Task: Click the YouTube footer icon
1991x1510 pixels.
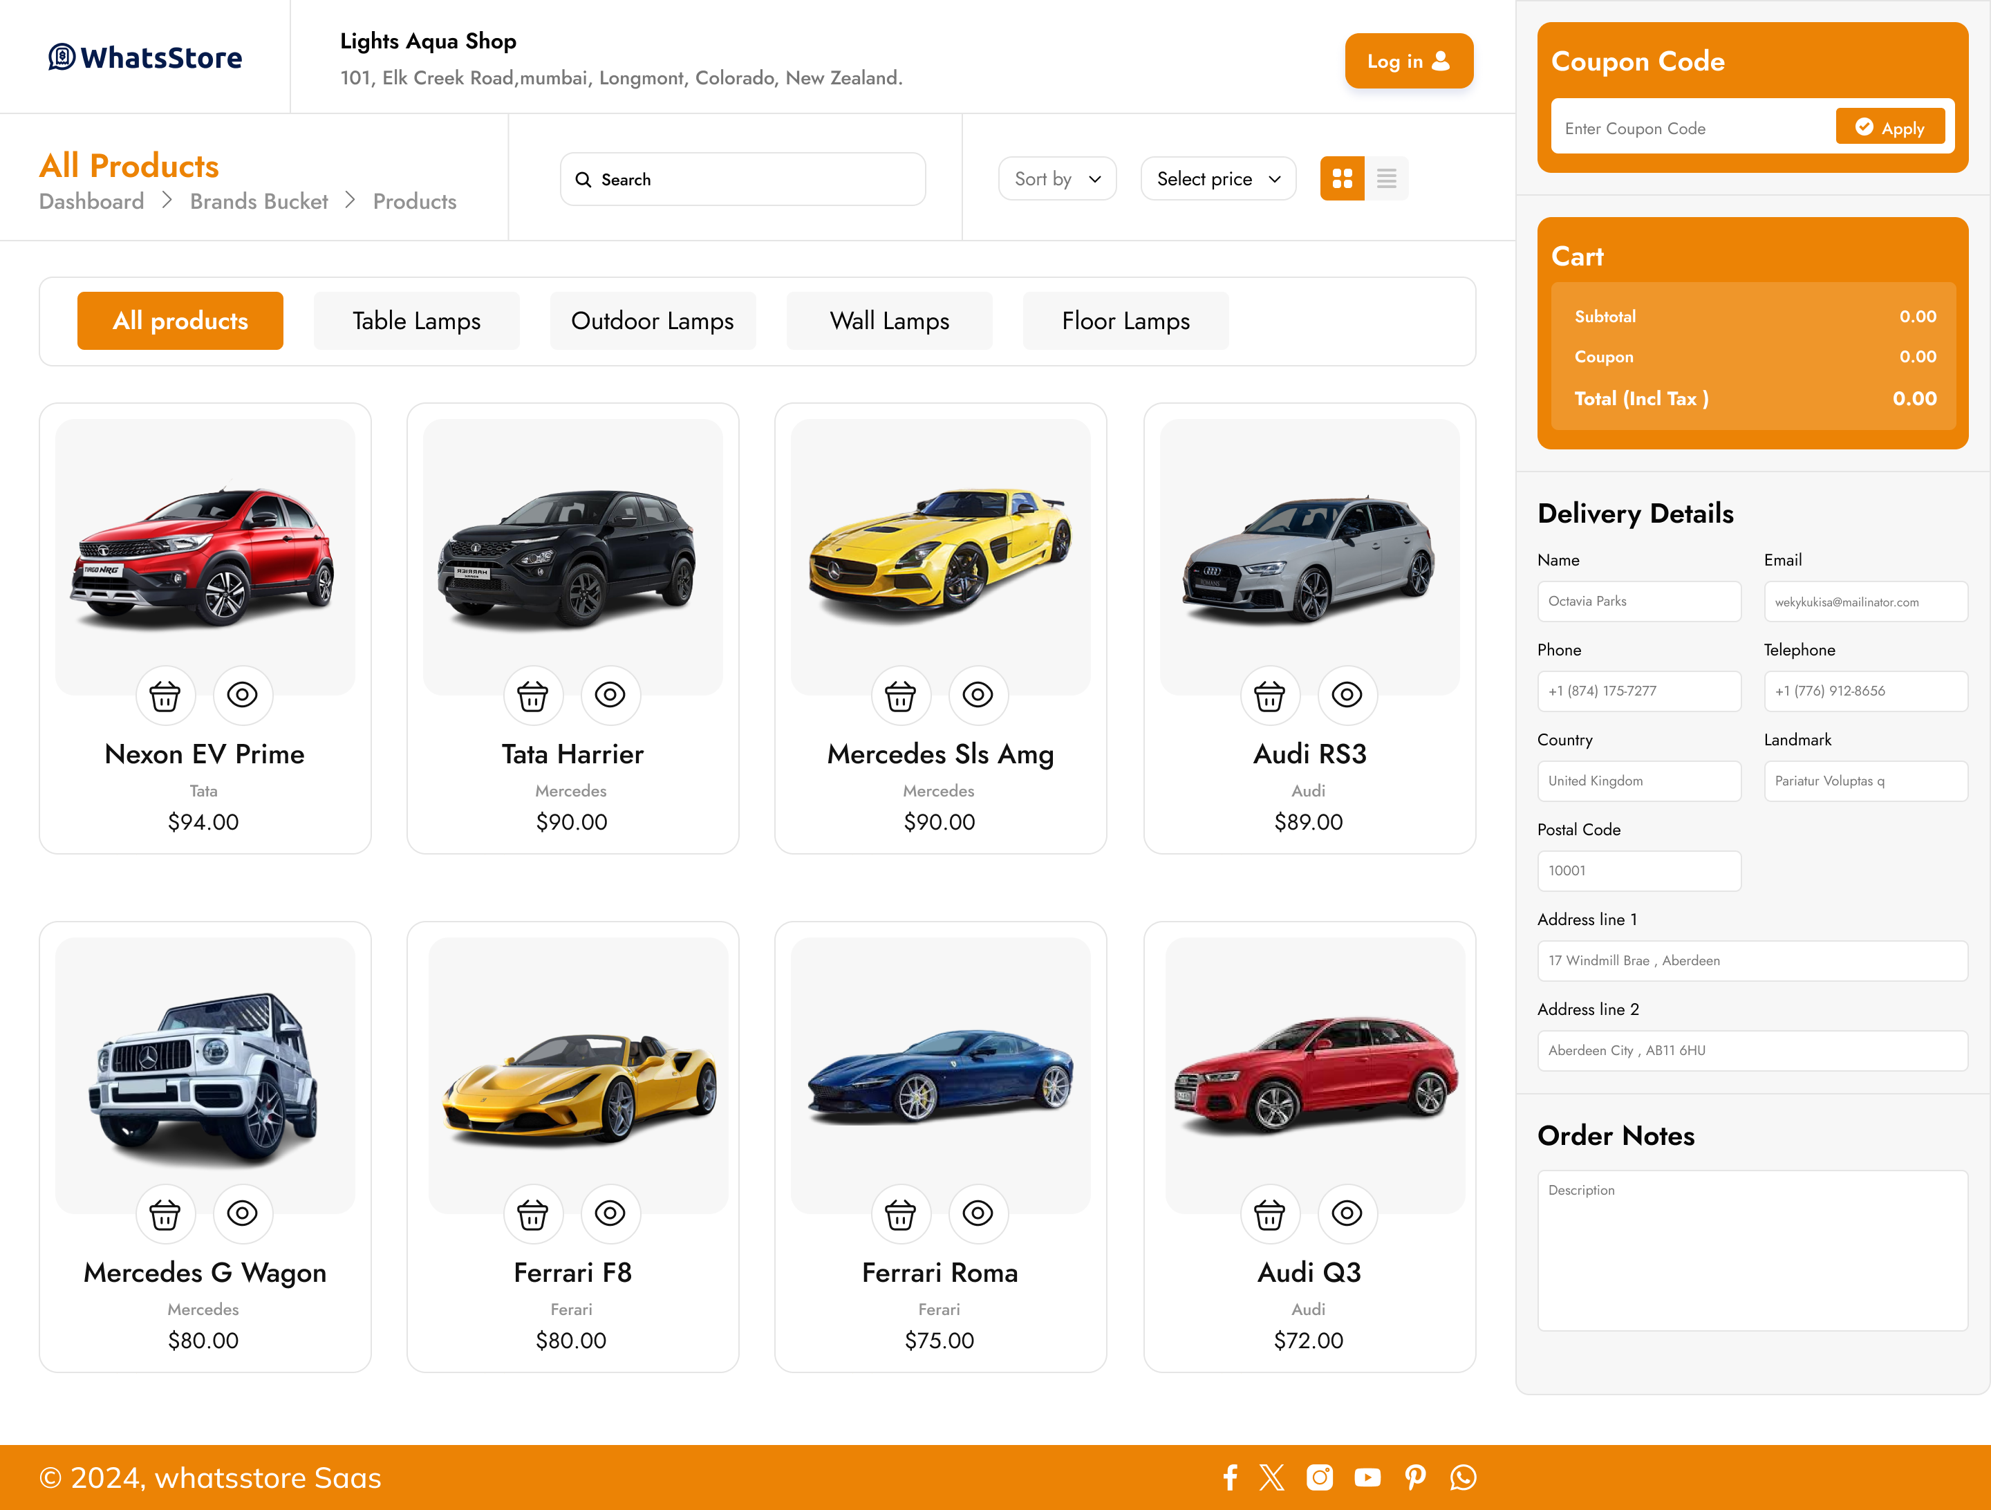Action: (1367, 1478)
